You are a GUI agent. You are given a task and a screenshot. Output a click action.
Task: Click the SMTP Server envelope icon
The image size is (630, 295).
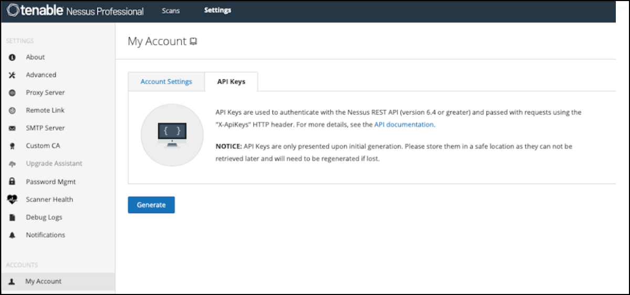coord(13,128)
